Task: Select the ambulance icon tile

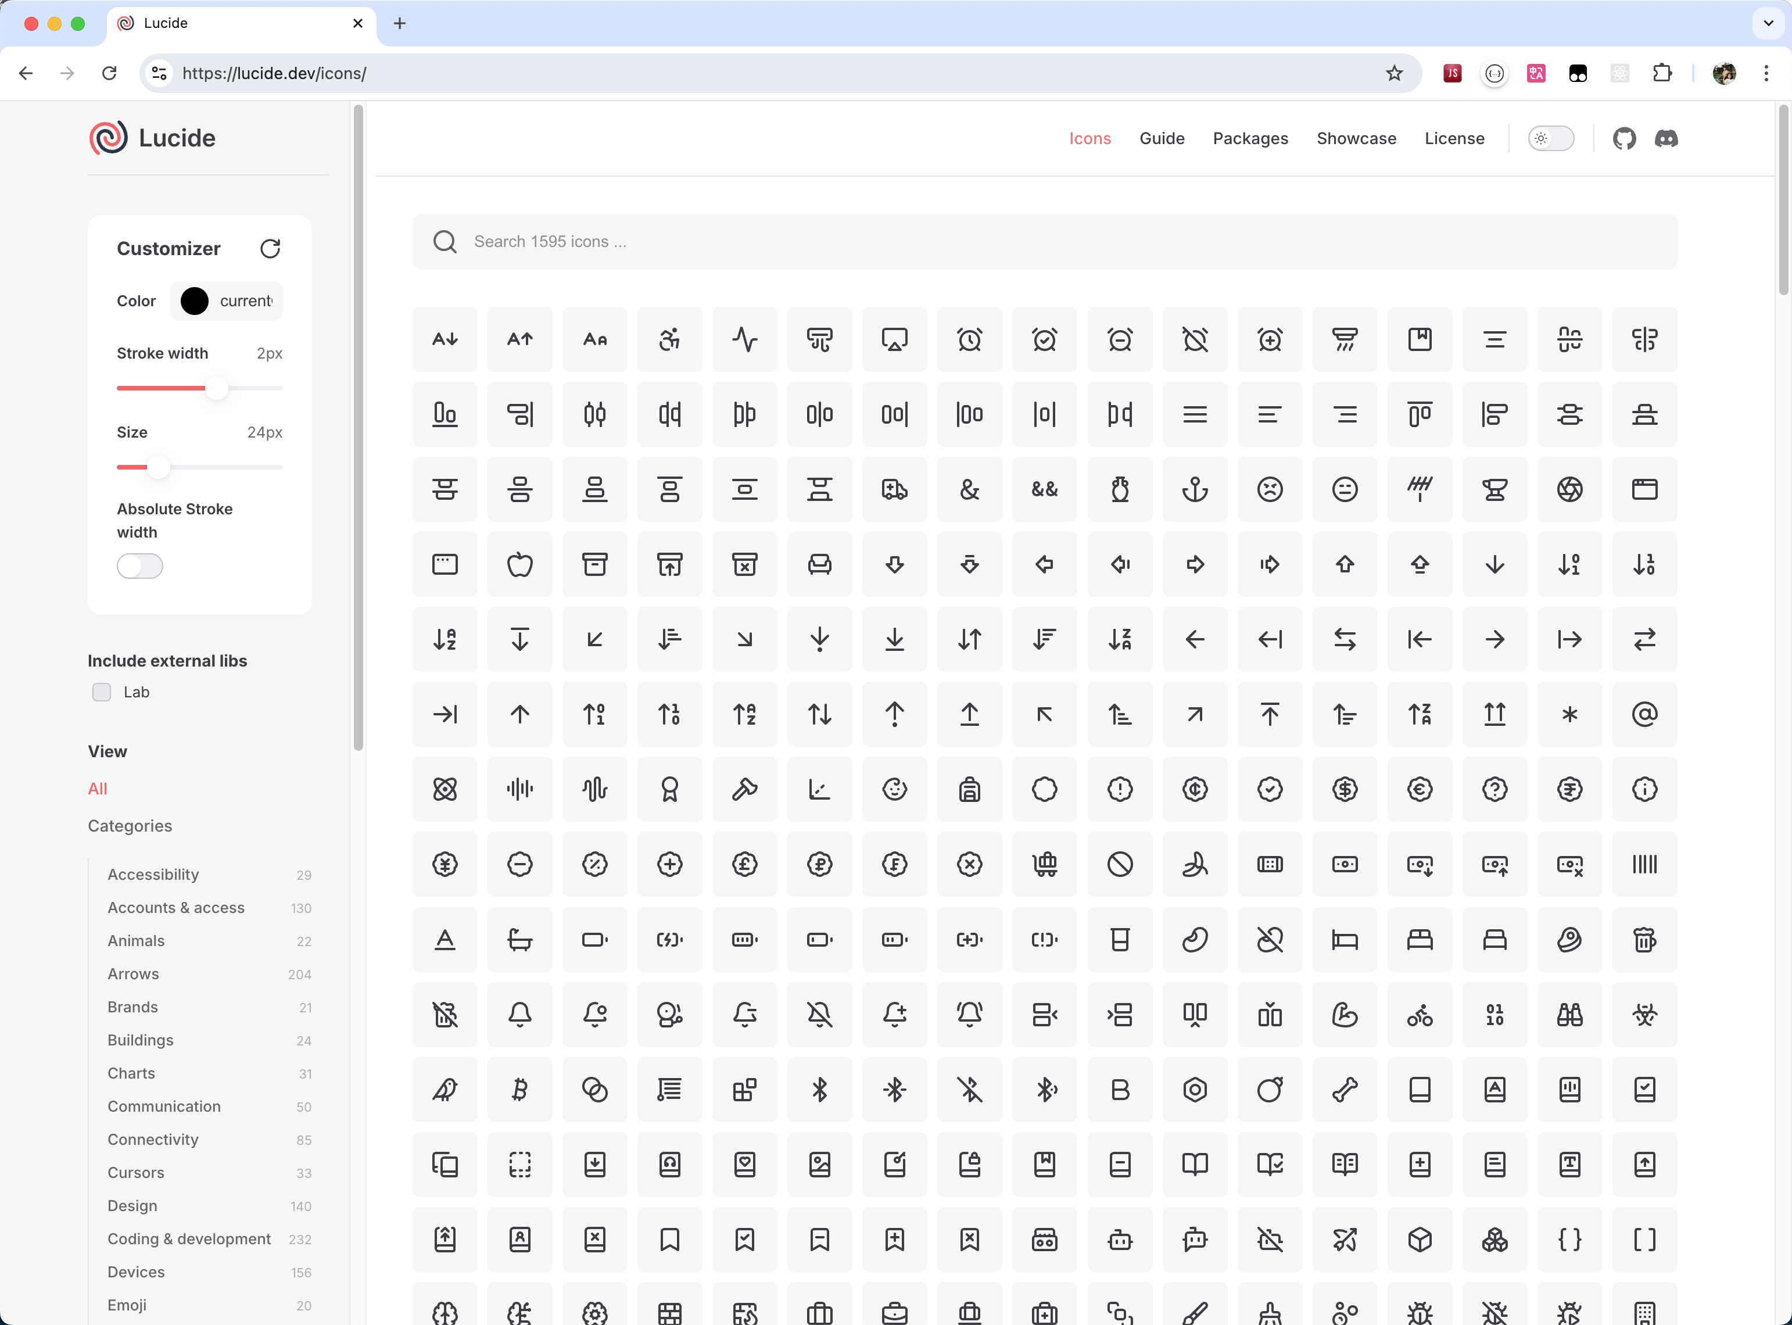Action: click(x=894, y=489)
